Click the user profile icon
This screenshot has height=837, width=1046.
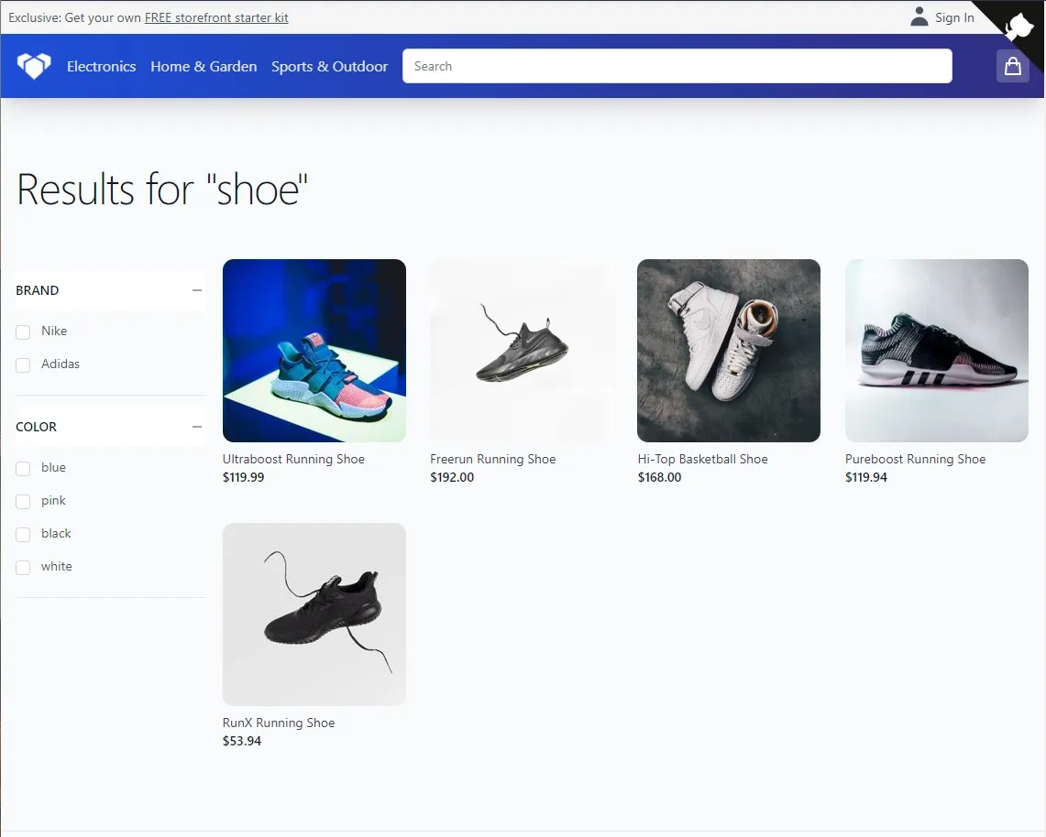(919, 16)
